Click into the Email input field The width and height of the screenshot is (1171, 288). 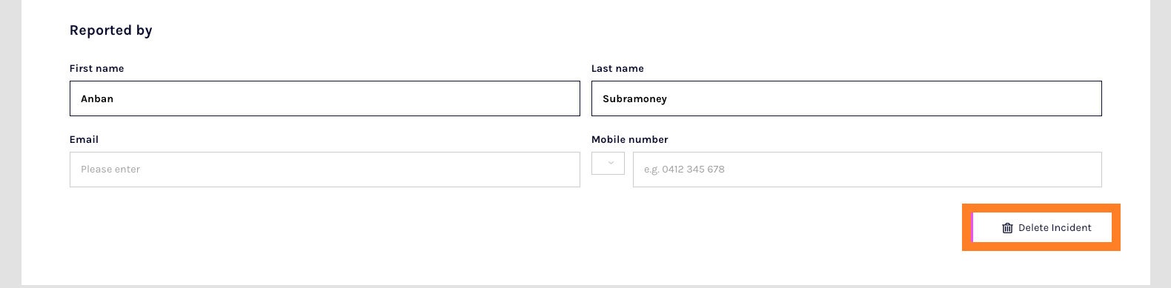[x=325, y=170]
